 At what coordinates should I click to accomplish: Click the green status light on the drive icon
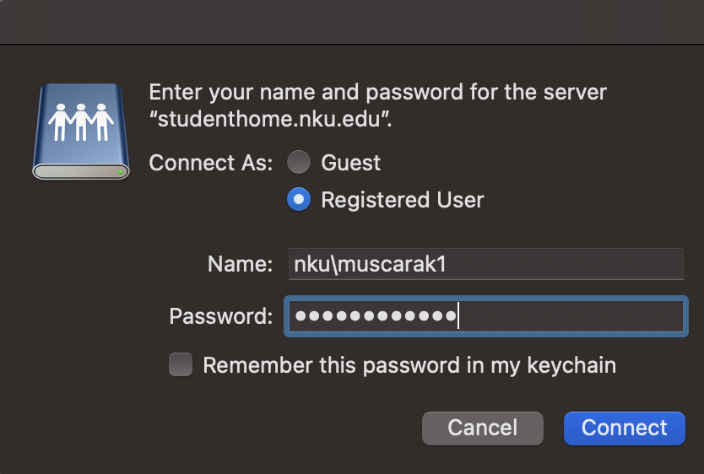pos(122,171)
